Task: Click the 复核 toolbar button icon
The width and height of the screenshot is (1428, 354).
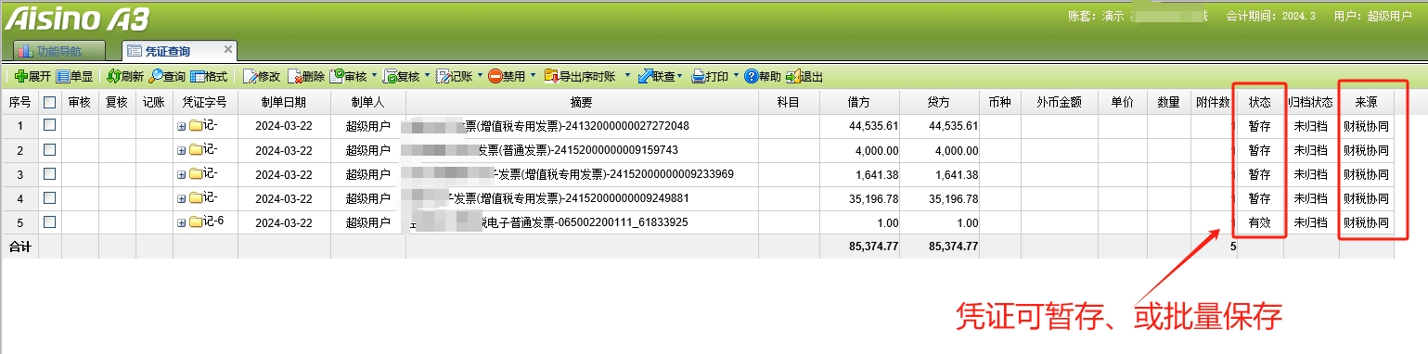Action: click(391, 76)
